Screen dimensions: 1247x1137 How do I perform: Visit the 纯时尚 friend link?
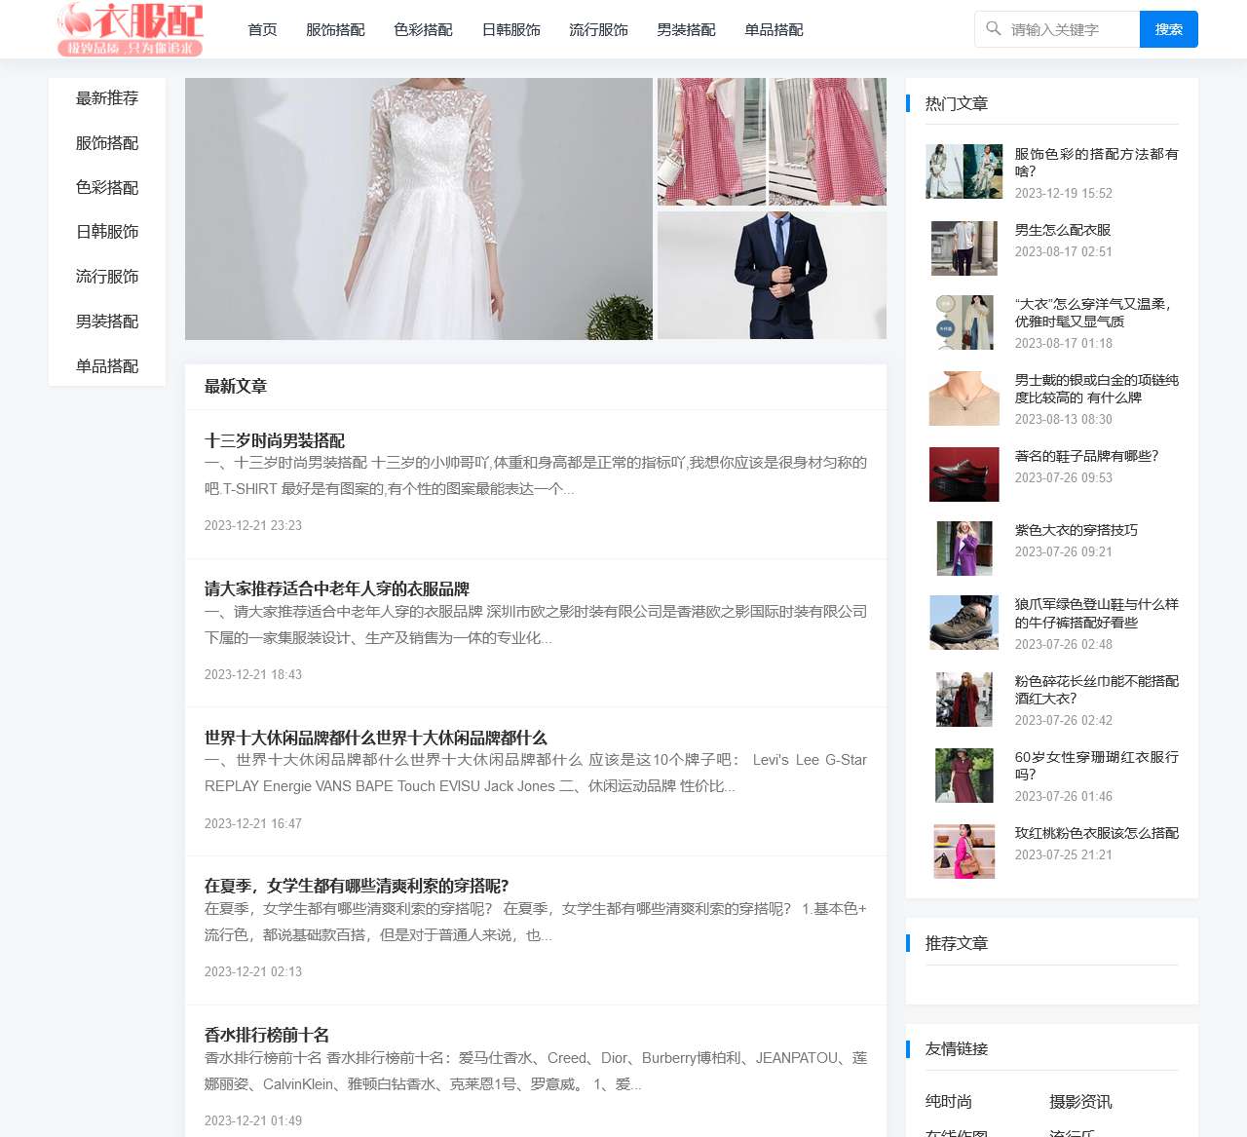click(x=949, y=1102)
